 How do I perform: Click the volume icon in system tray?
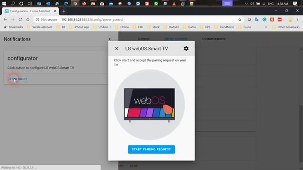click(252, 3)
